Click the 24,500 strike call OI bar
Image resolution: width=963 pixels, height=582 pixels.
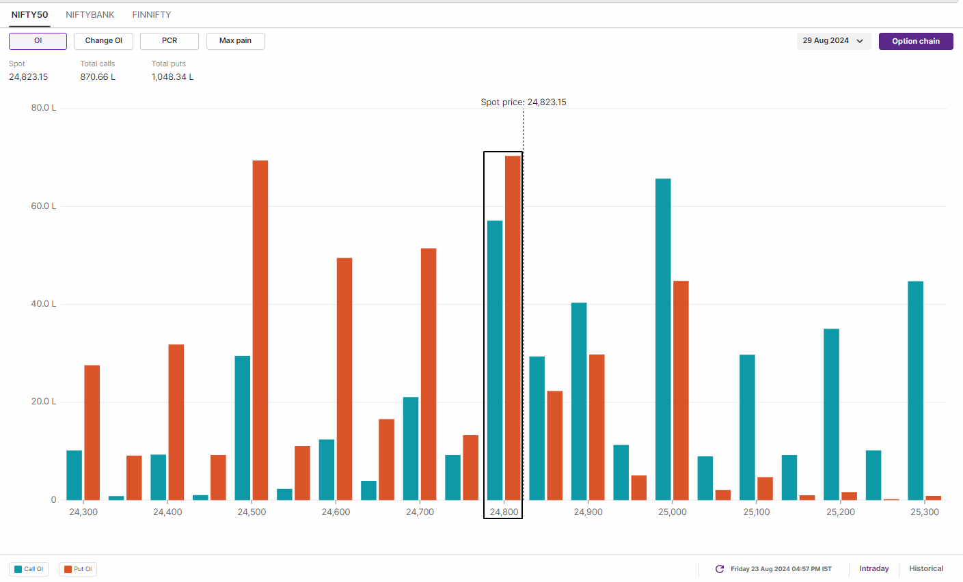[x=243, y=428]
